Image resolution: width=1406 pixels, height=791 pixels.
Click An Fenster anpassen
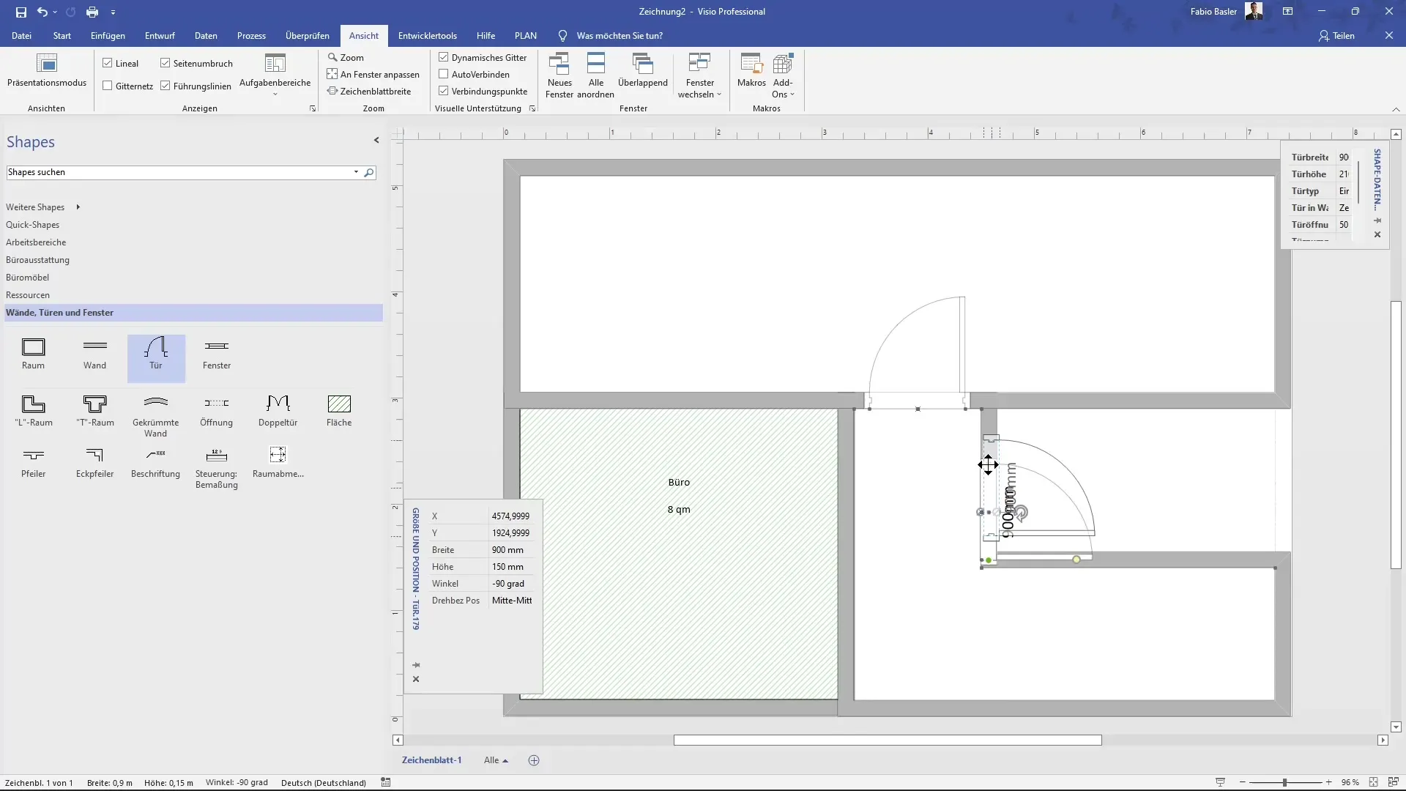click(x=373, y=74)
